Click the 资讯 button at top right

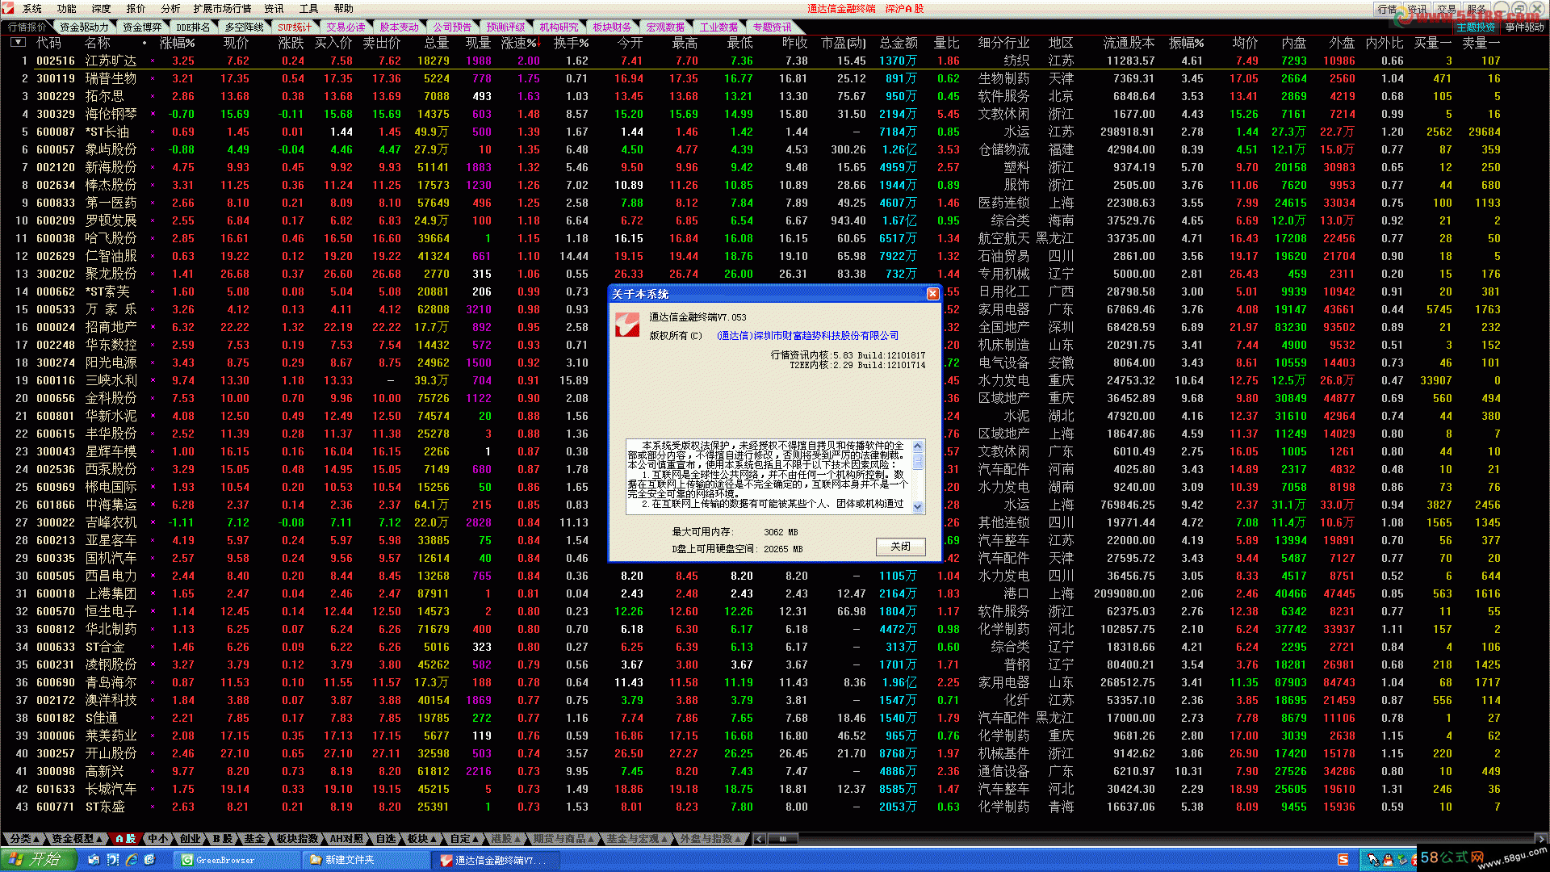click(x=1417, y=9)
